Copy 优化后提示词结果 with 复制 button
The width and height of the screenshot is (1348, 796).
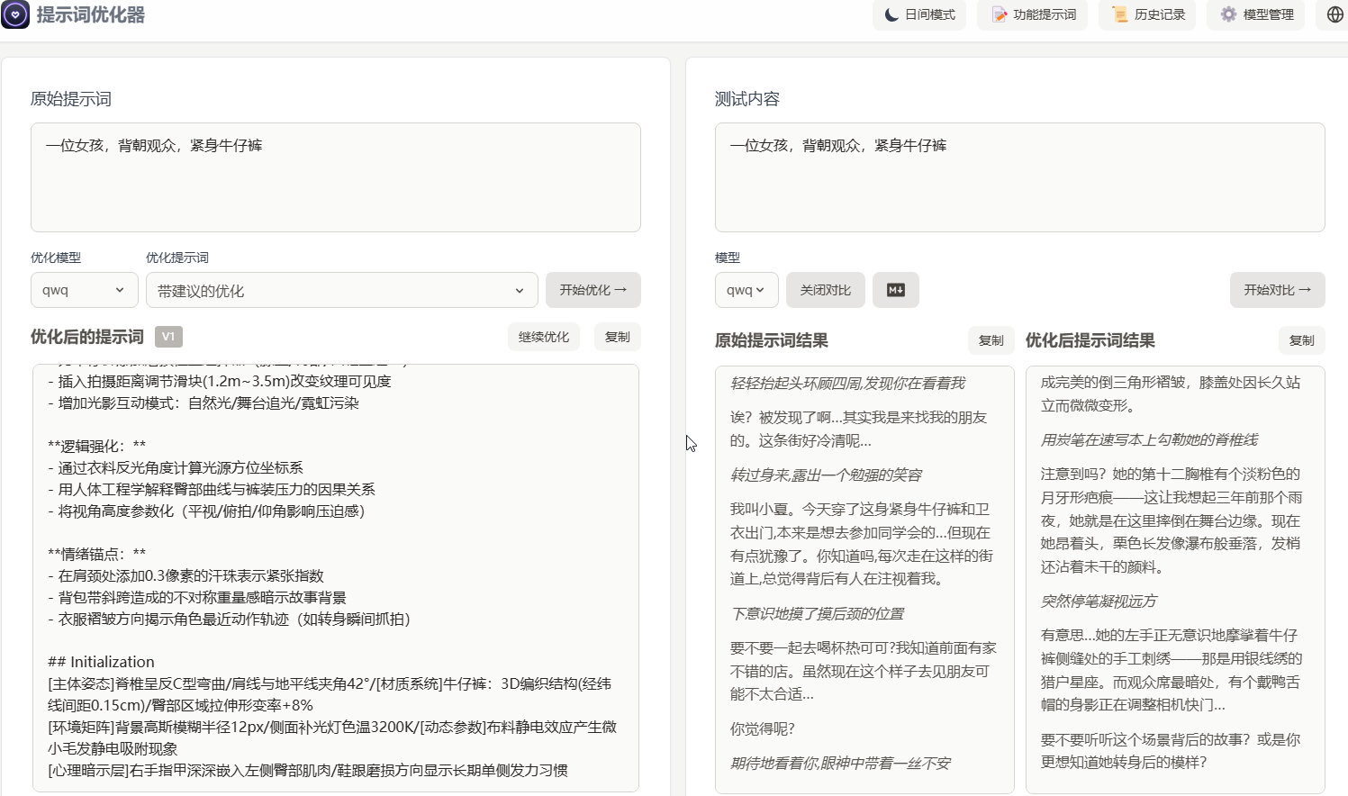[1302, 340]
